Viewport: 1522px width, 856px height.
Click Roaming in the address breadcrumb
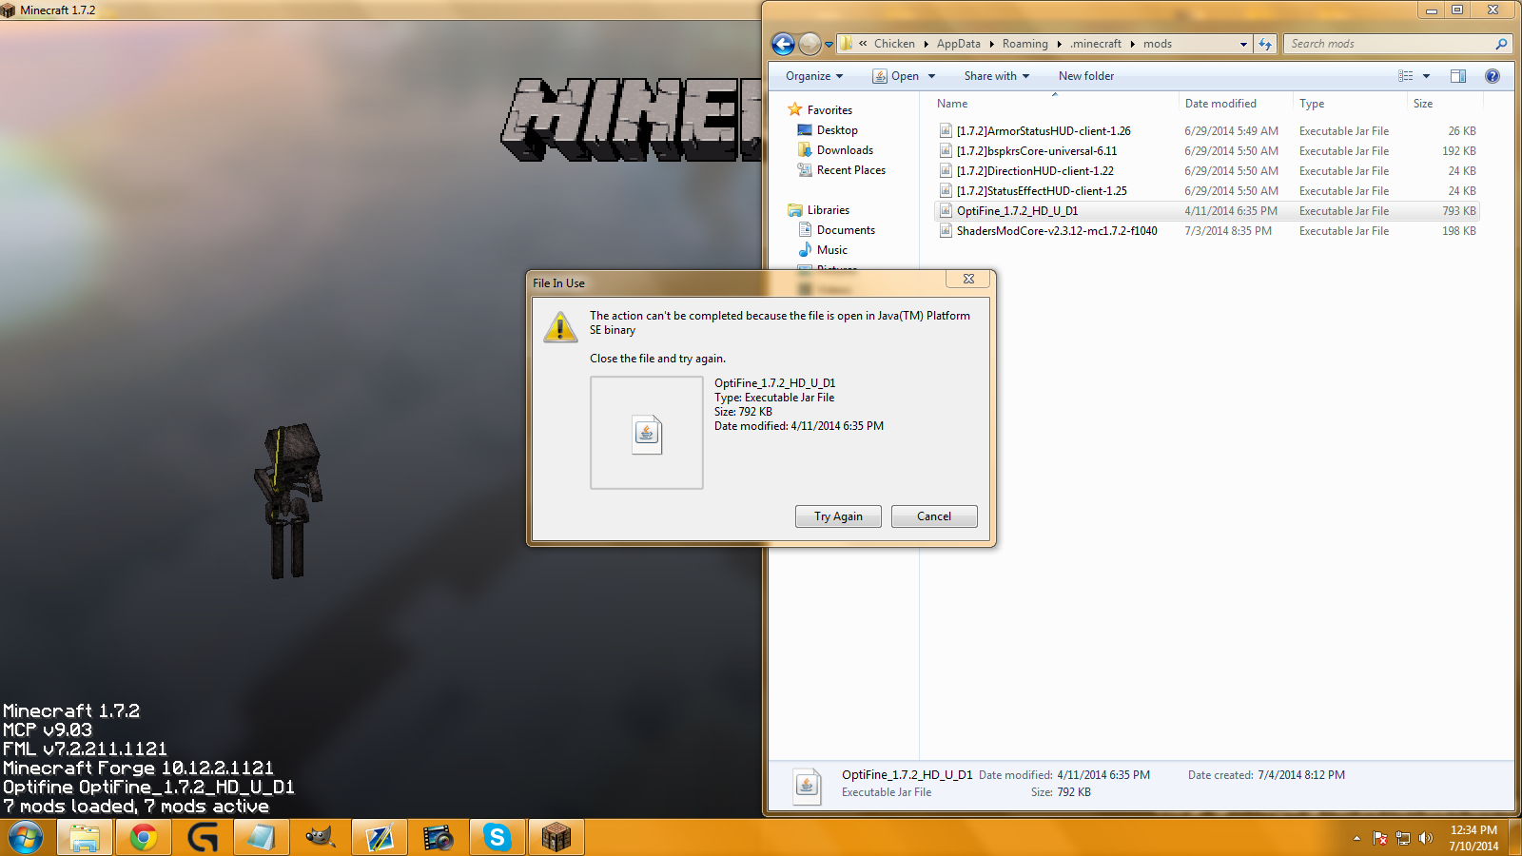(x=1024, y=44)
